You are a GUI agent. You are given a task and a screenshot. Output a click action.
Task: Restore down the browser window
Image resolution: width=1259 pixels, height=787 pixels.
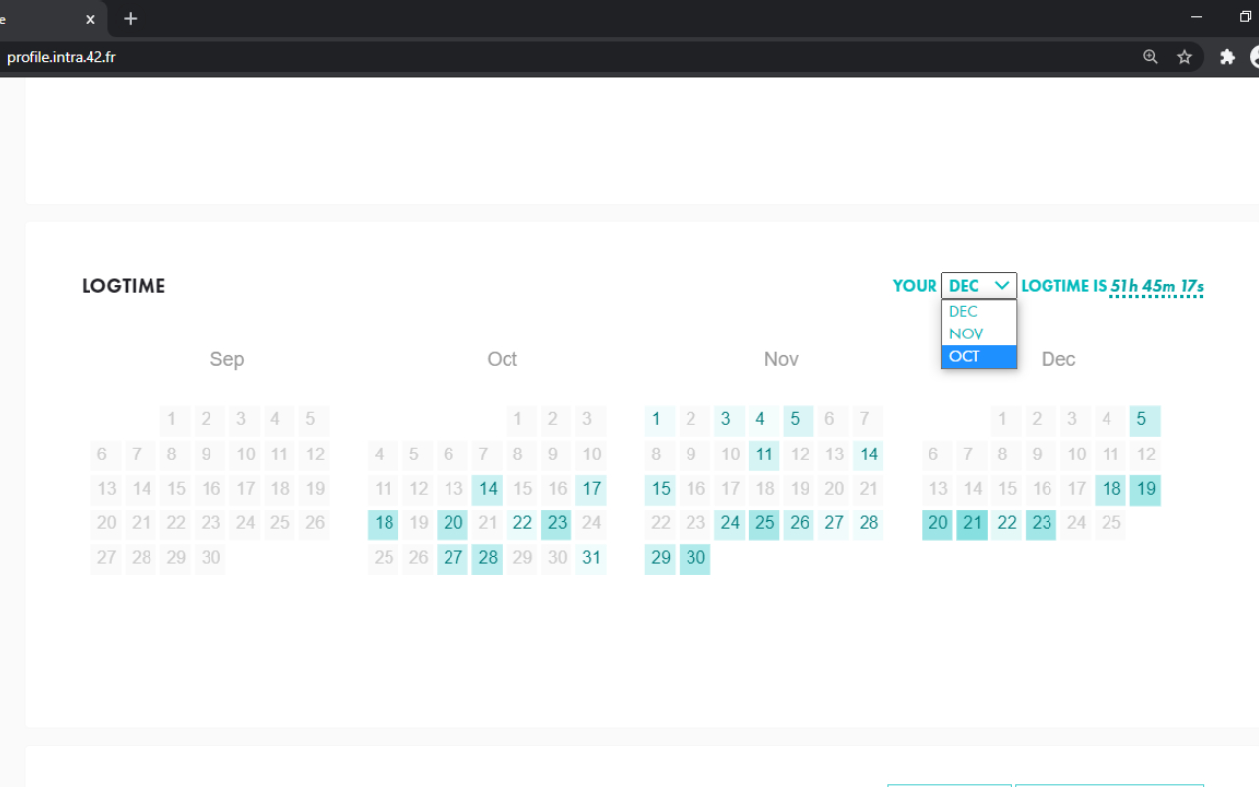(1246, 17)
